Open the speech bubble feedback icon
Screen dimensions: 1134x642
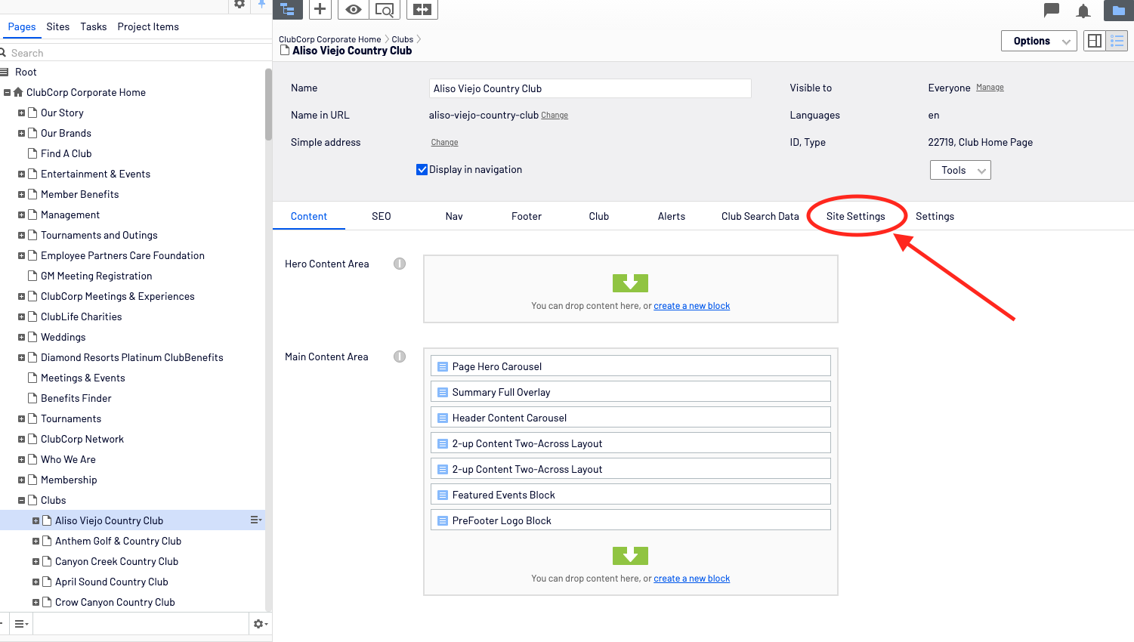(x=1052, y=10)
